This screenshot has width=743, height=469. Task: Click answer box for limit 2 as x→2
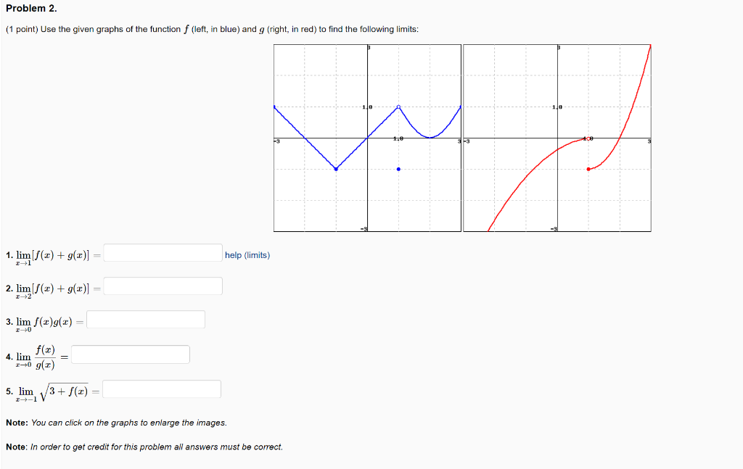163,286
